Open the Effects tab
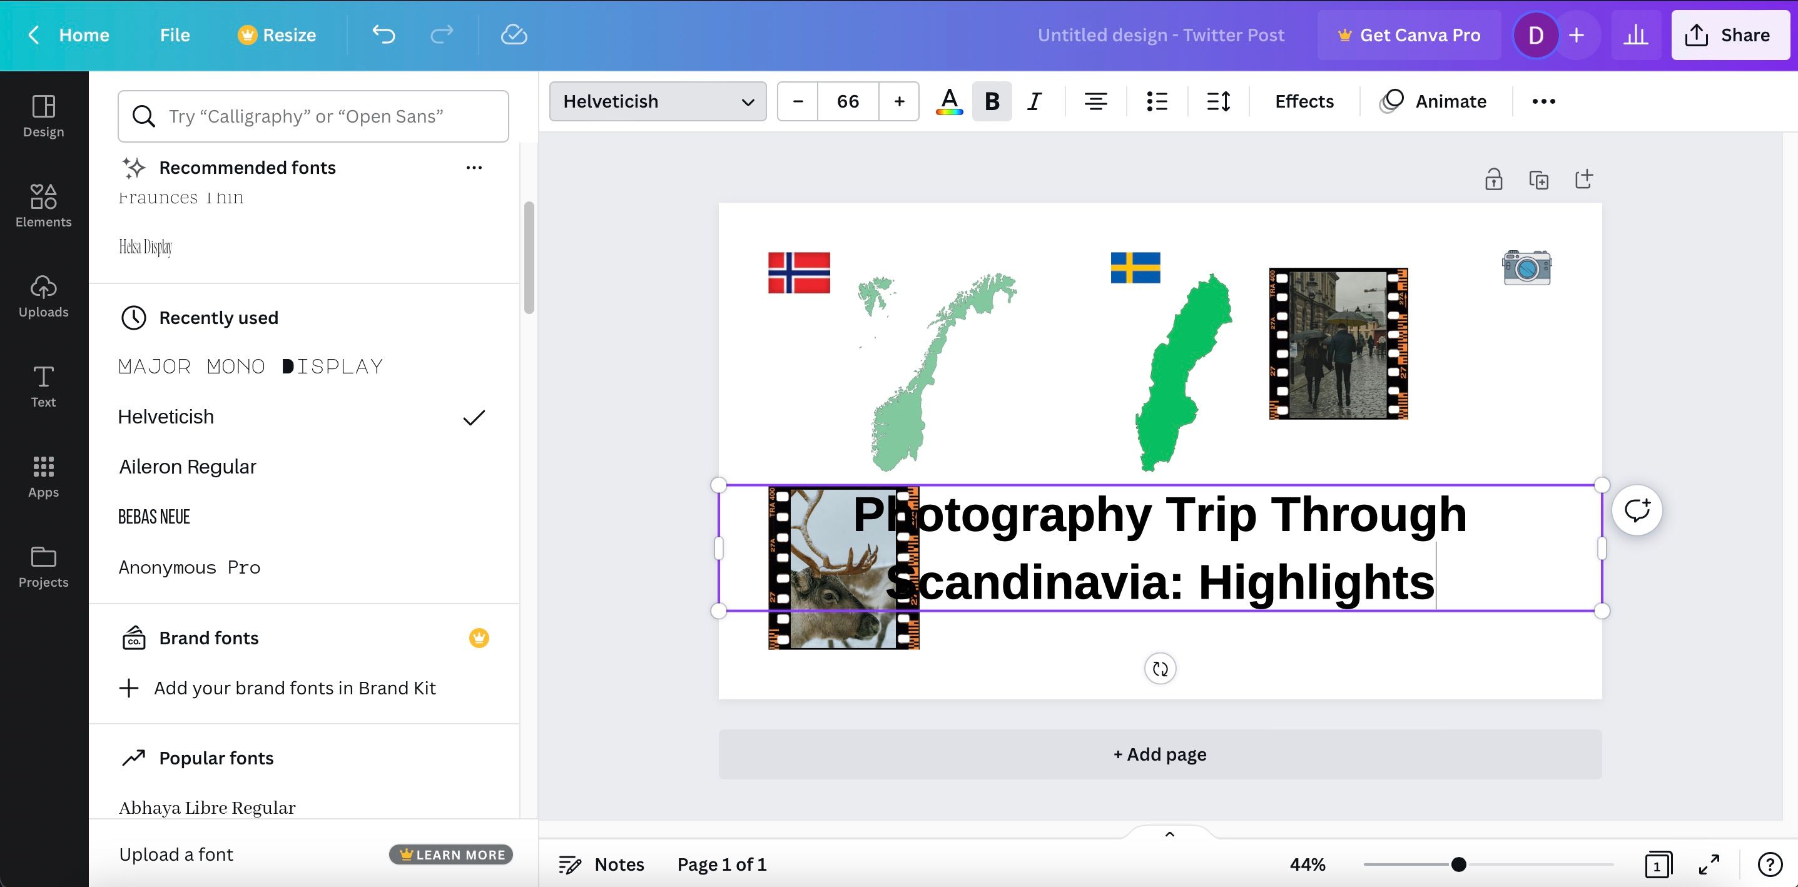The height and width of the screenshot is (887, 1798). coord(1304,101)
